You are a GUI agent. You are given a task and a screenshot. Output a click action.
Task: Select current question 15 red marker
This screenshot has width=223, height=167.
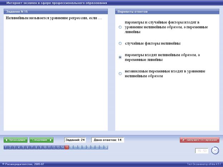(x=67, y=147)
